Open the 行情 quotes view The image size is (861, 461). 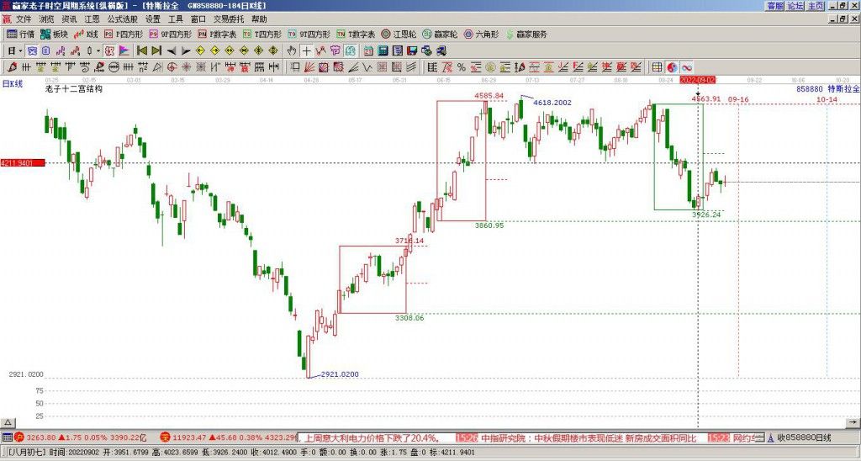tap(21, 34)
